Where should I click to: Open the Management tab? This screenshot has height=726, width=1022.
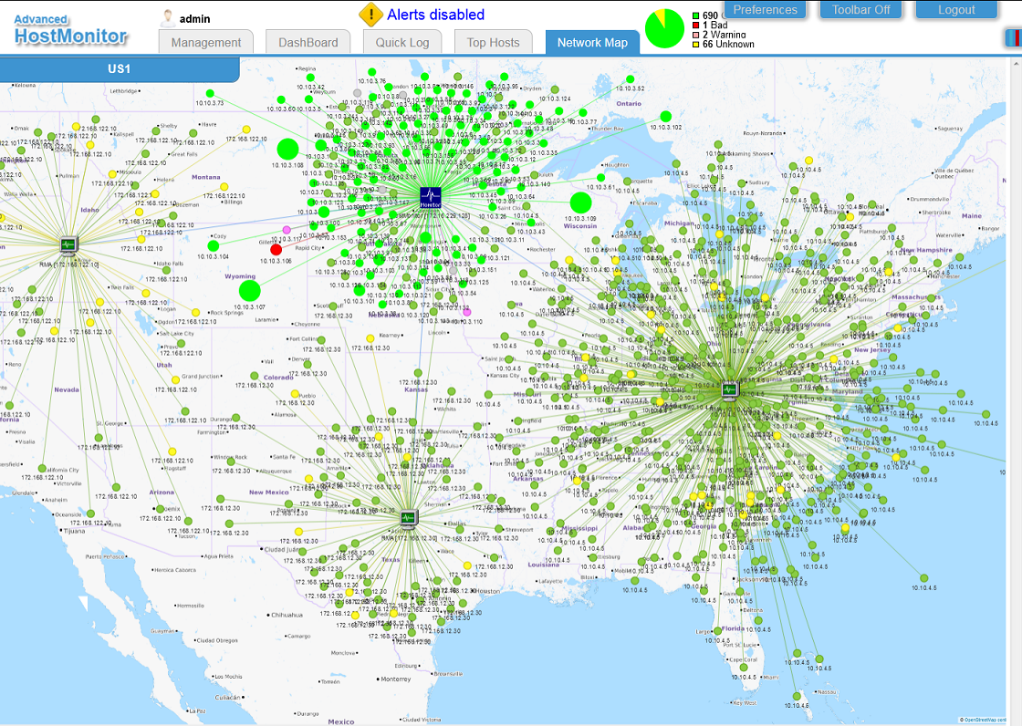point(206,42)
